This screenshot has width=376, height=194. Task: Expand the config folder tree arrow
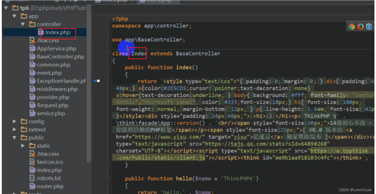click(x=15, y=121)
